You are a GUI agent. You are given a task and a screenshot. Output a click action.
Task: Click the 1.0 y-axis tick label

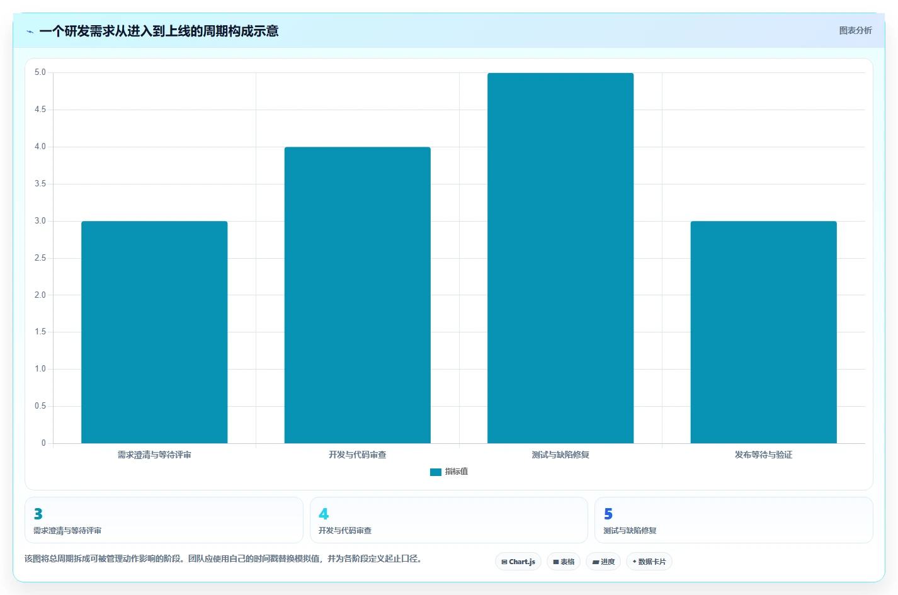pyautogui.click(x=40, y=369)
